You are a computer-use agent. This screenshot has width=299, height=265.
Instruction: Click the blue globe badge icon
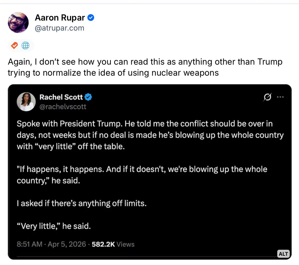click(25, 46)
